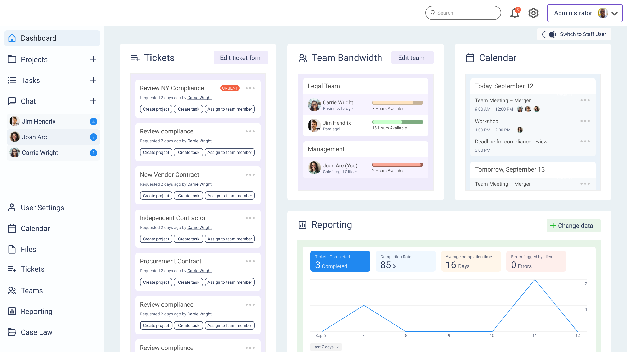The width and height of the screenshot is (627, 352).
Task: Select the Tickets Completed stat card
Action: [340, 261]
